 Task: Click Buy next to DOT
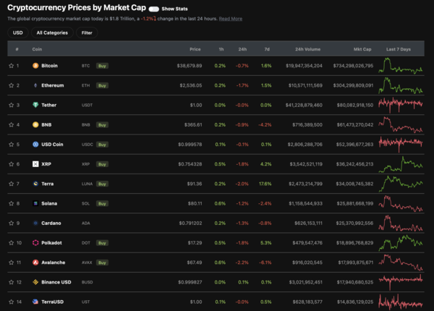click(x=102, y=243)
